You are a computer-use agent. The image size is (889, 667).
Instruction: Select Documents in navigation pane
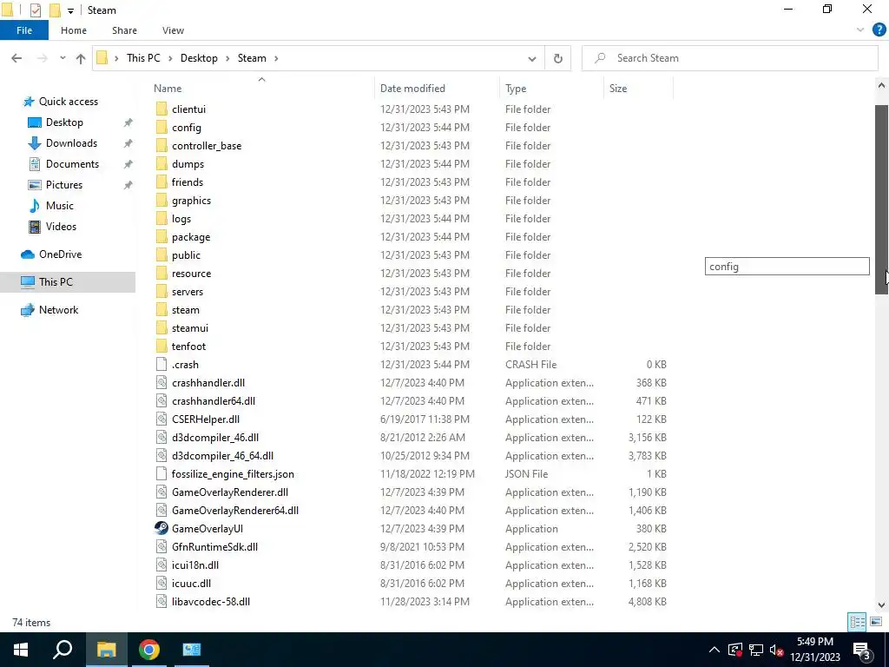point(73,164)
